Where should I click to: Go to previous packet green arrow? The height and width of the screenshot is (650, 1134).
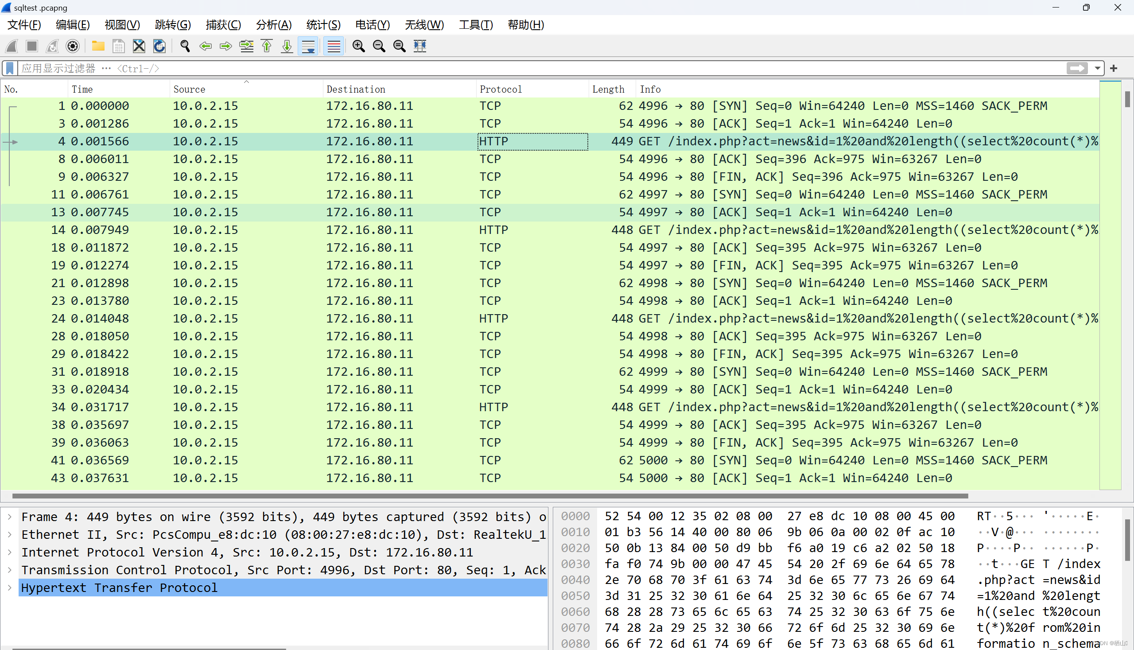point(205,46)
